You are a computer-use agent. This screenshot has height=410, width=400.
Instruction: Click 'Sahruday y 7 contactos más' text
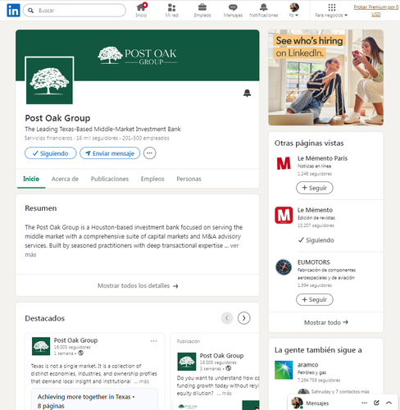pos(340,392)
